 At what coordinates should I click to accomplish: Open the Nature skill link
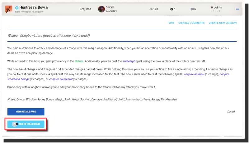coord(79,61)
